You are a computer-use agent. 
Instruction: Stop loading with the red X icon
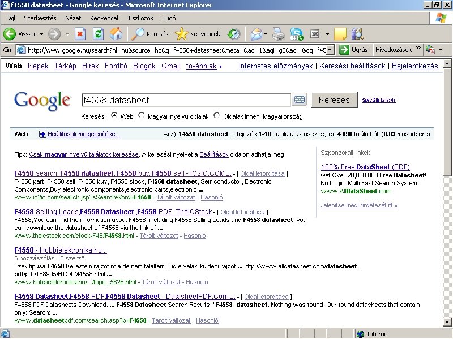point(80,34)
